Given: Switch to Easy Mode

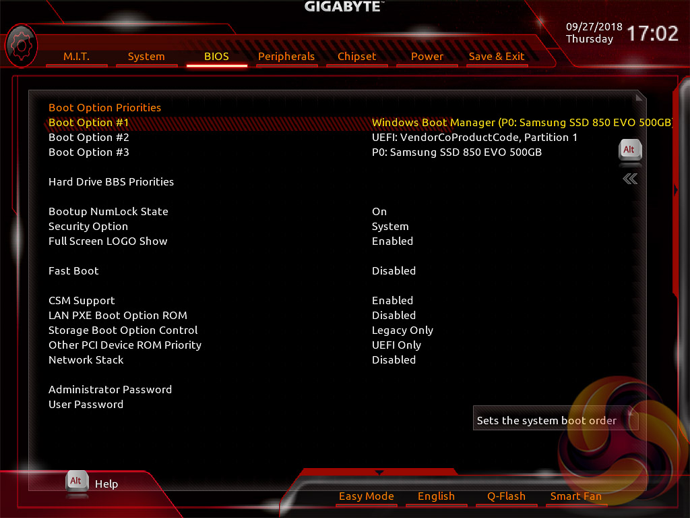Looking at the screenshot, I should click(x=366, y=496).
